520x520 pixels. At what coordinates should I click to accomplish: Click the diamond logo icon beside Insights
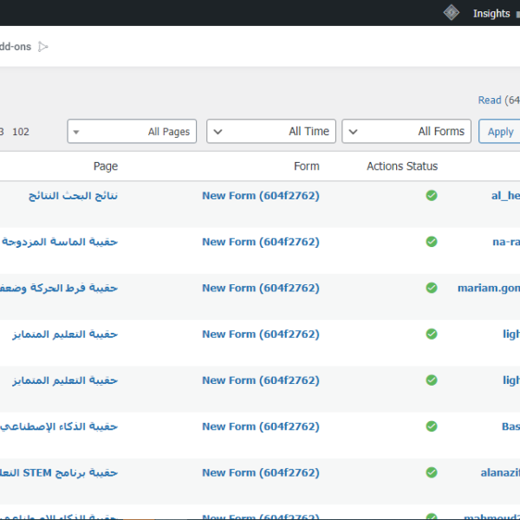(x=451, y=13)
